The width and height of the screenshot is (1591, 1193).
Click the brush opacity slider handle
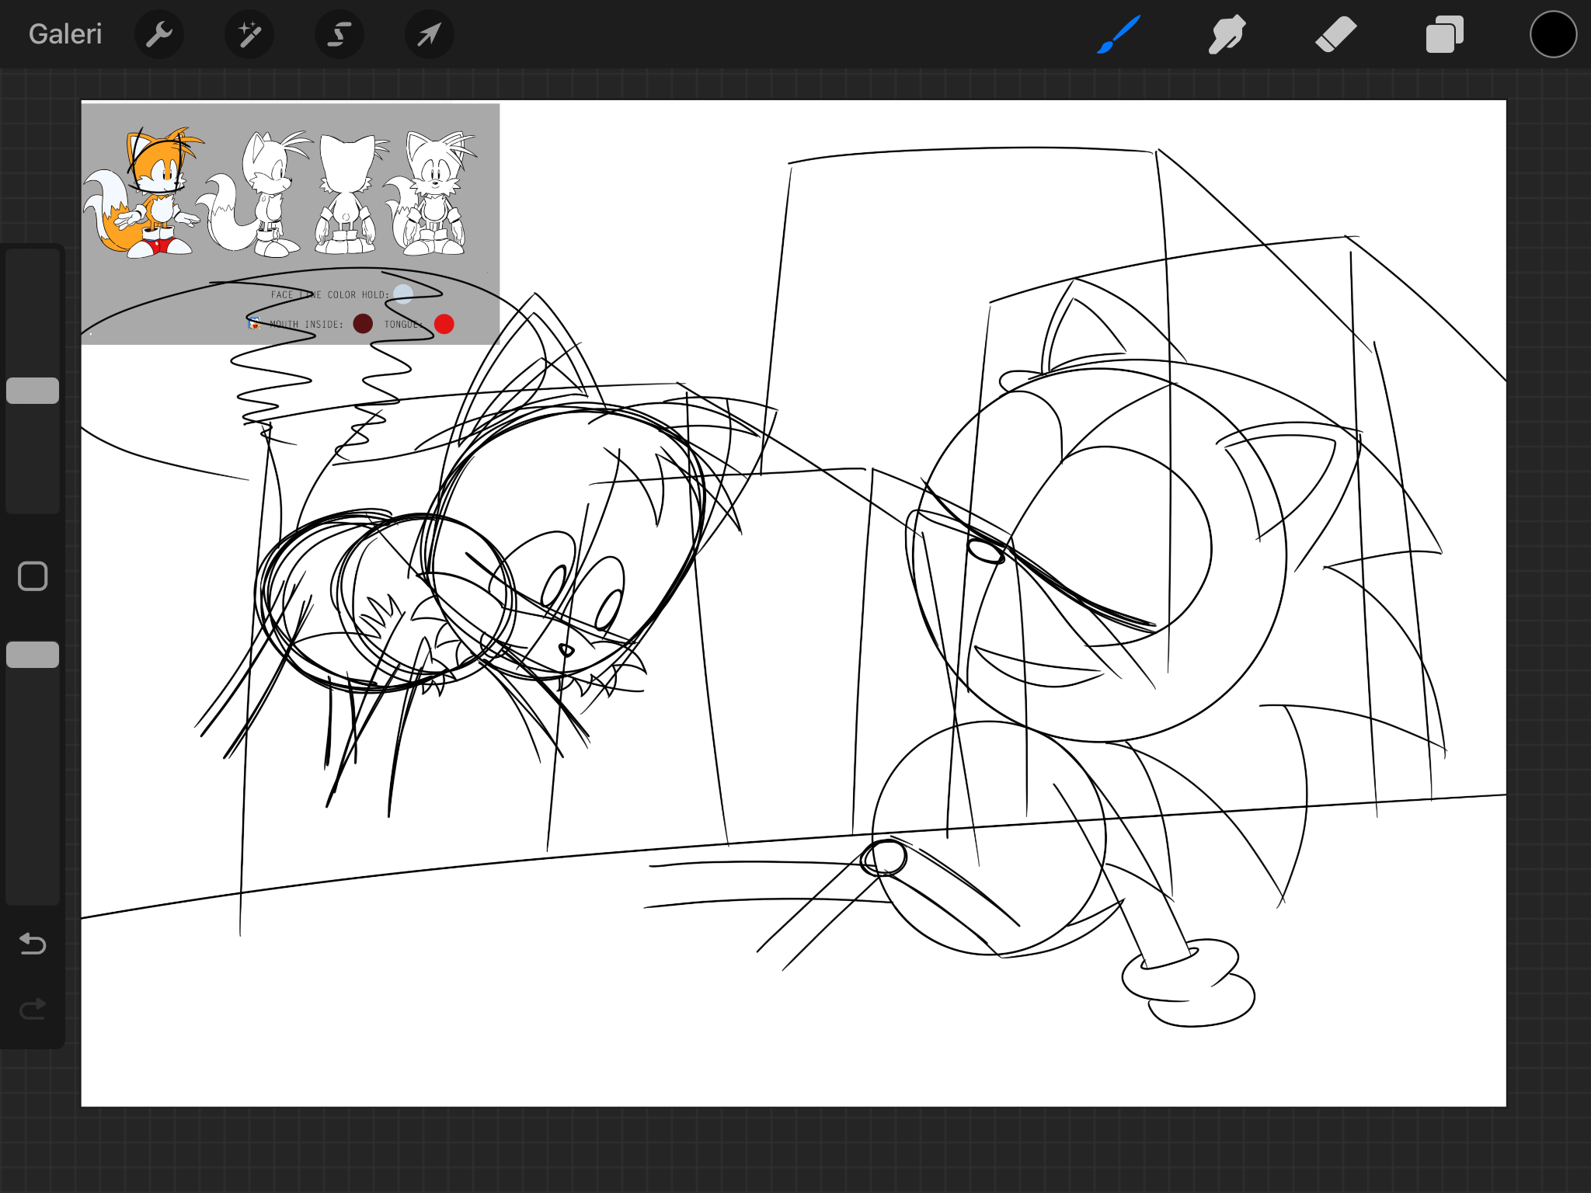click(x=33, y=655)
